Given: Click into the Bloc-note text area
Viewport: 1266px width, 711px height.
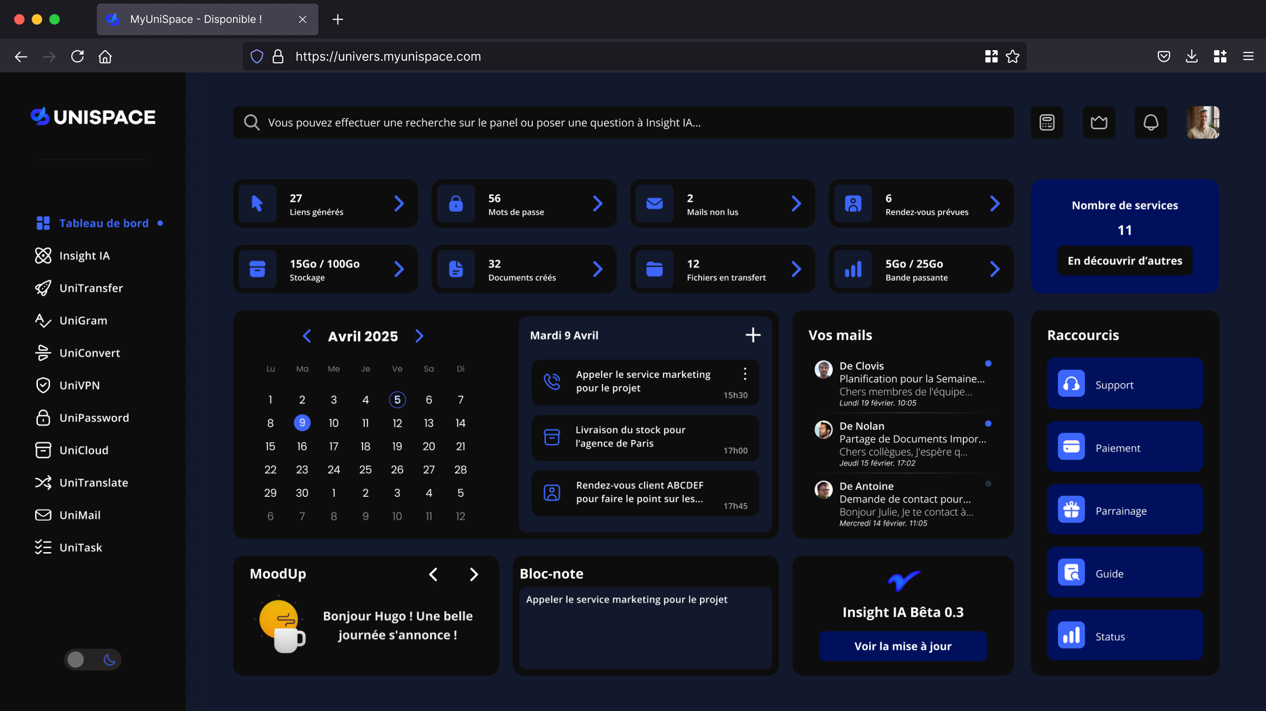Looking at the screenshot, I should [x=645, y=628].
